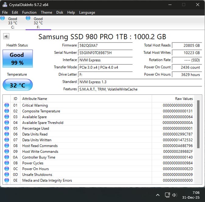Image resolution: width=205 pixels, height=202 pixels.
Task: Open the Theme menu
Action: point(46,12)
